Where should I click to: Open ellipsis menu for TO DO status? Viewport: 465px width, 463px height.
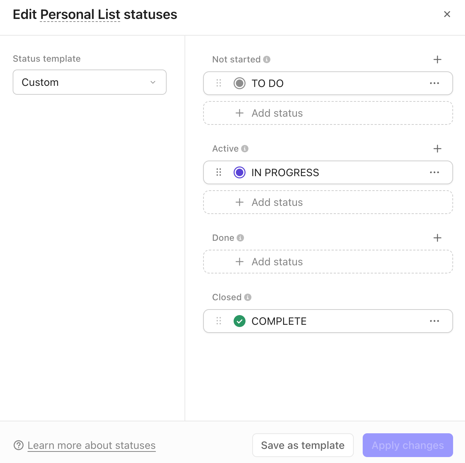pyautogui.click(x=434, y=83)
